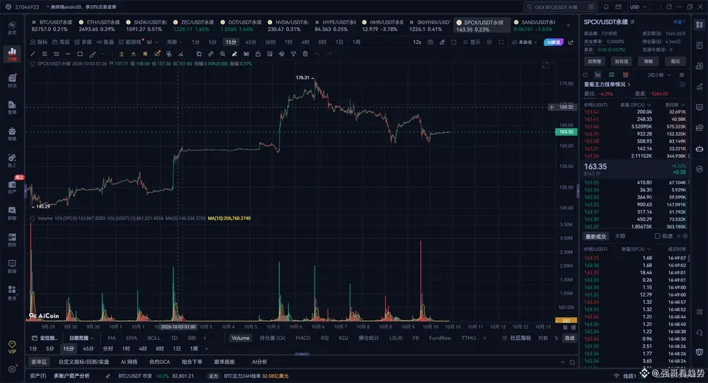Open the 策略 strategy robot icon in sidebar
The image size is (708, 383).
(x=12, y=134)
